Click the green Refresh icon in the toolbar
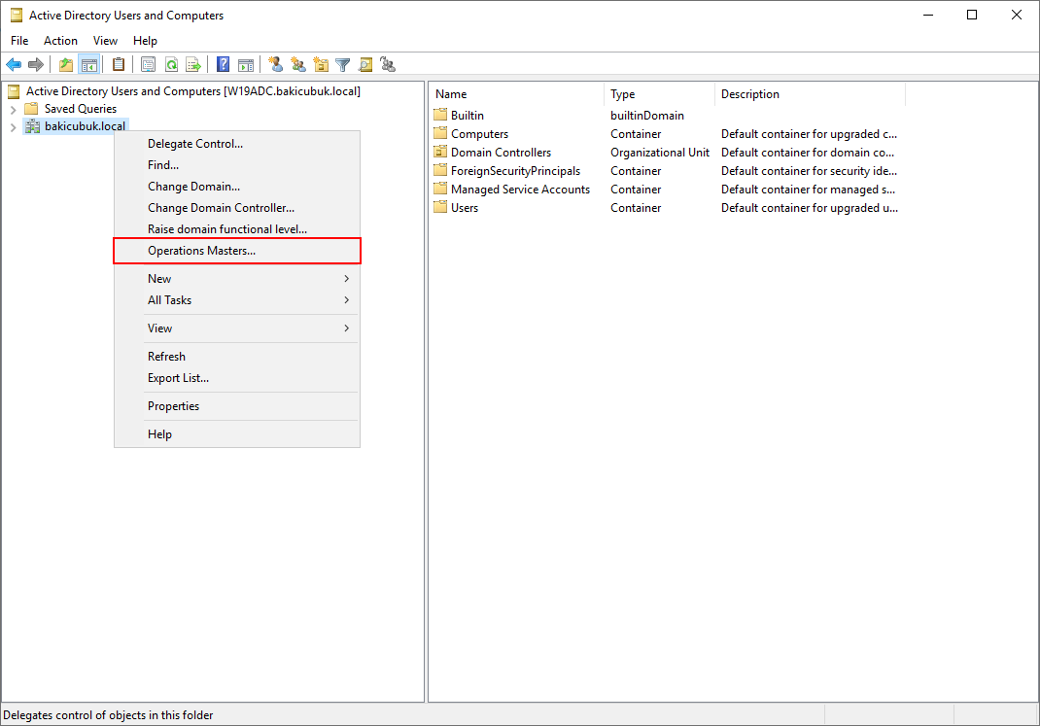Screen dimensions: 1040x726 (x=171, y=64)
